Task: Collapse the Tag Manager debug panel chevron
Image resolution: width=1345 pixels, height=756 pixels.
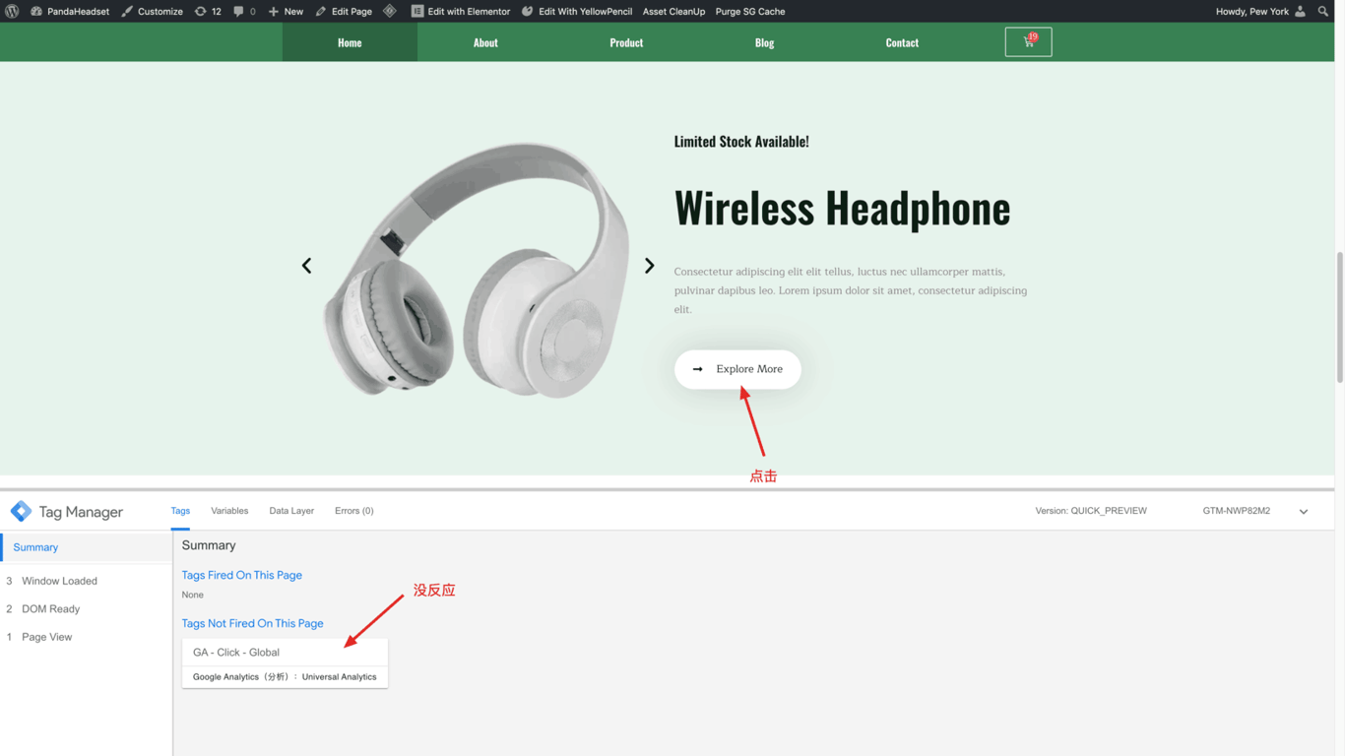Action: (x=1304, y=512)
